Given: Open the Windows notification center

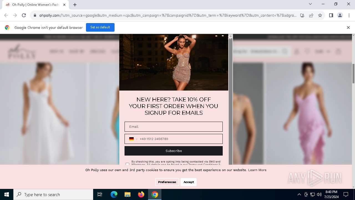Looking at the screenshot, I should (x=346, y=194).
